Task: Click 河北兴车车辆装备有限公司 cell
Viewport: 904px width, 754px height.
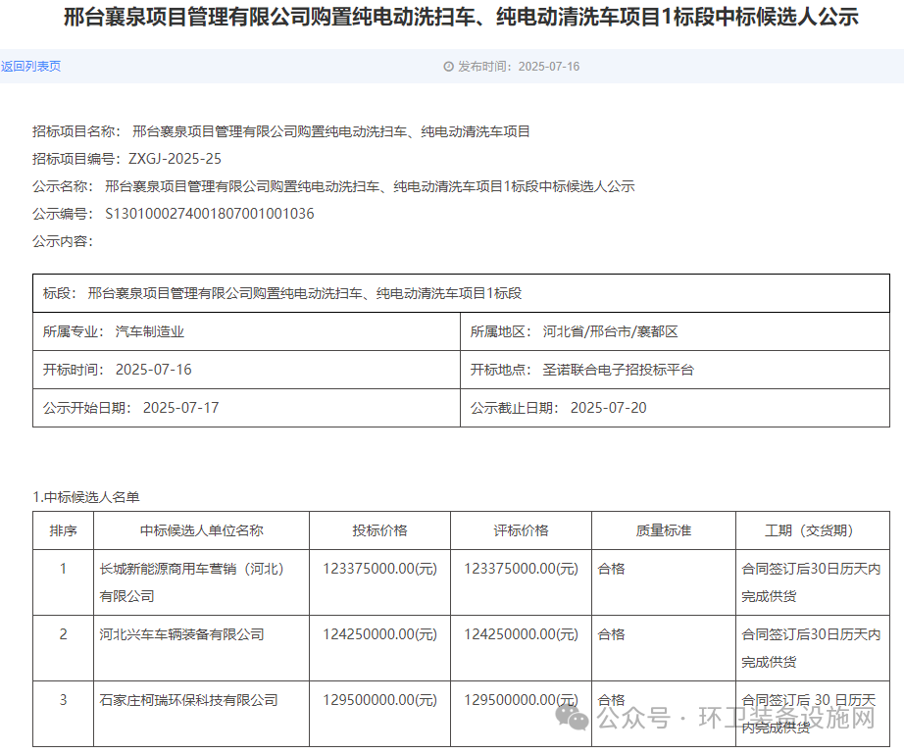Action: (x=201, y=648)
